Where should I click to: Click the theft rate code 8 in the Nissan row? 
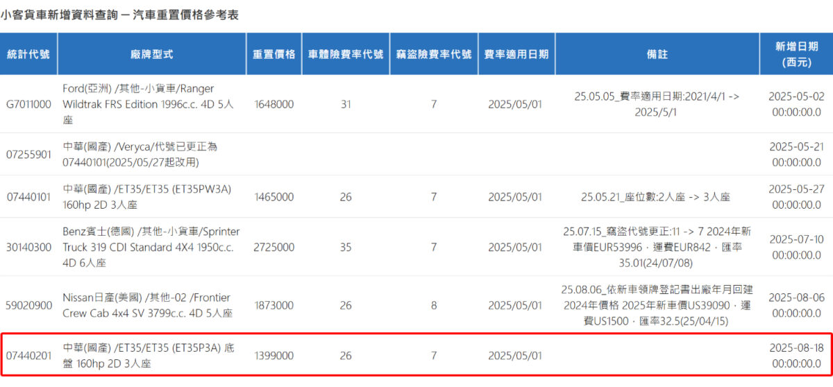(434, 305)
